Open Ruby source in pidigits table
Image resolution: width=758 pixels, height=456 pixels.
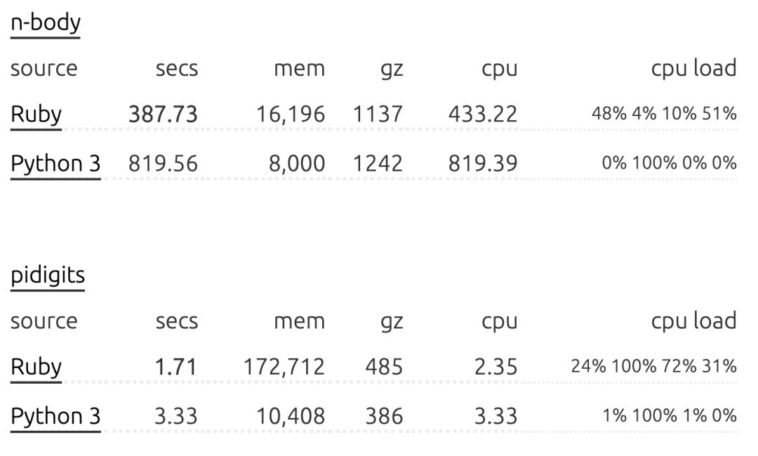[x=36, y=367]
